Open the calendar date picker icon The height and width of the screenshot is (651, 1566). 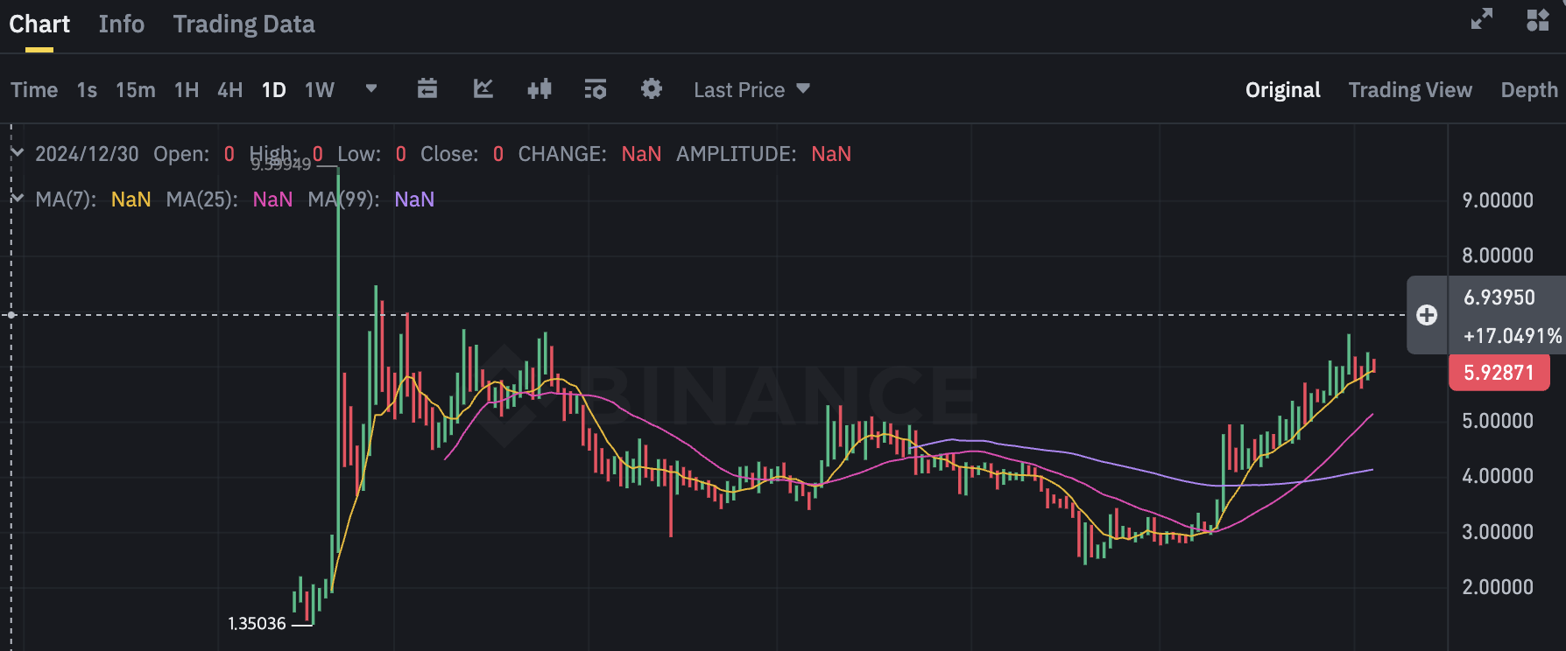pos(427,88)
